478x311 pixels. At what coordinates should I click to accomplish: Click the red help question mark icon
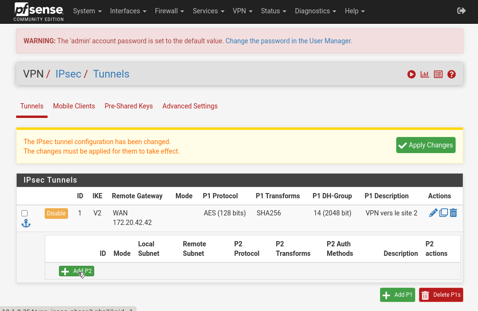[x=451, y=74]
